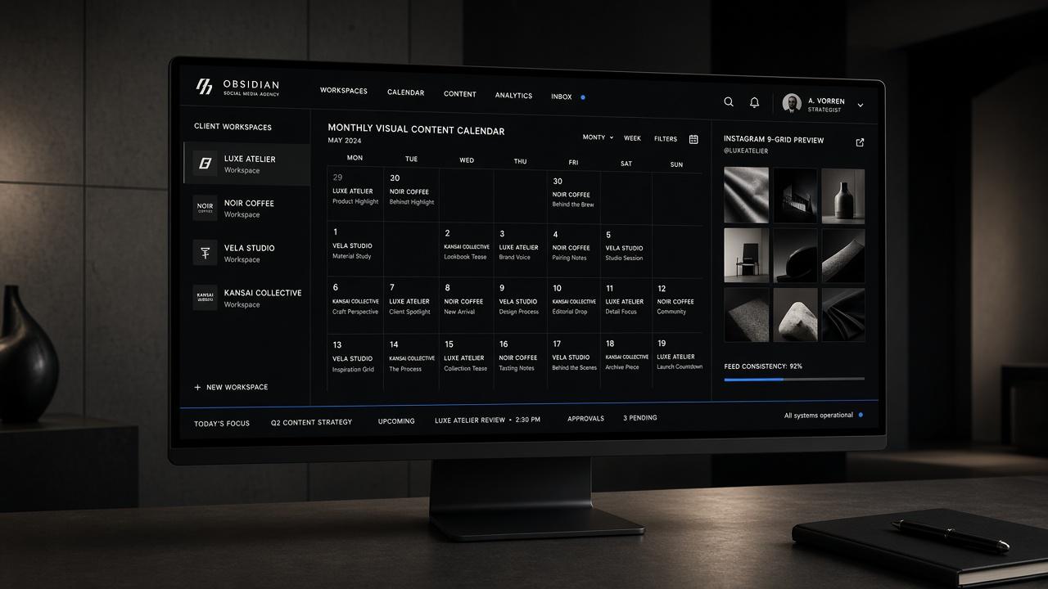This screenshot has height=589, width=1048.
Task: Open Kansai Collective Editorial Drop on day 10
Action: click(x=575, y=306)
